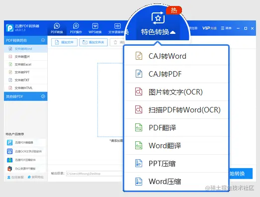Image resolution: width=260 pixels, height=197 pixels.
Task: Select PDF翻译 from the menu
Action: 176,128
